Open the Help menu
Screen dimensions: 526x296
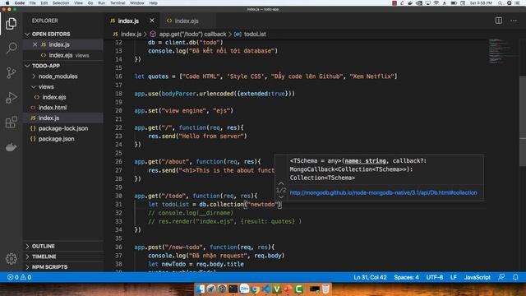154,3
